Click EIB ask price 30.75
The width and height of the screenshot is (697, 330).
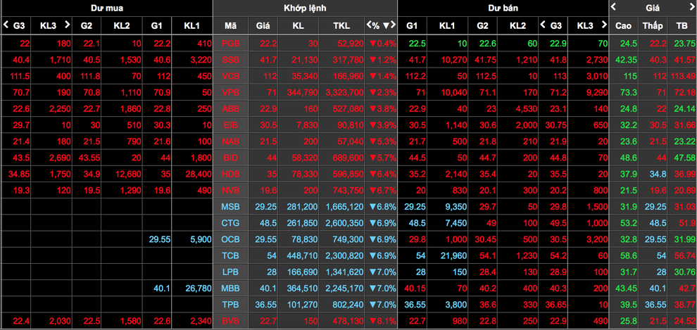[556, 125]
